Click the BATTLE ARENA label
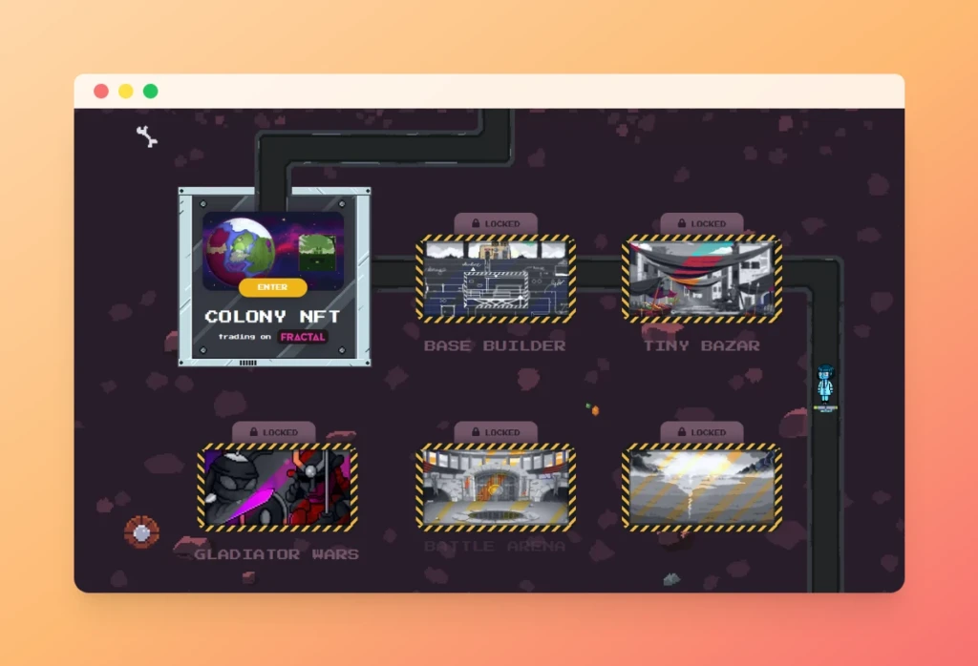This screenshot has width=978, height=666. coord(495,547)
